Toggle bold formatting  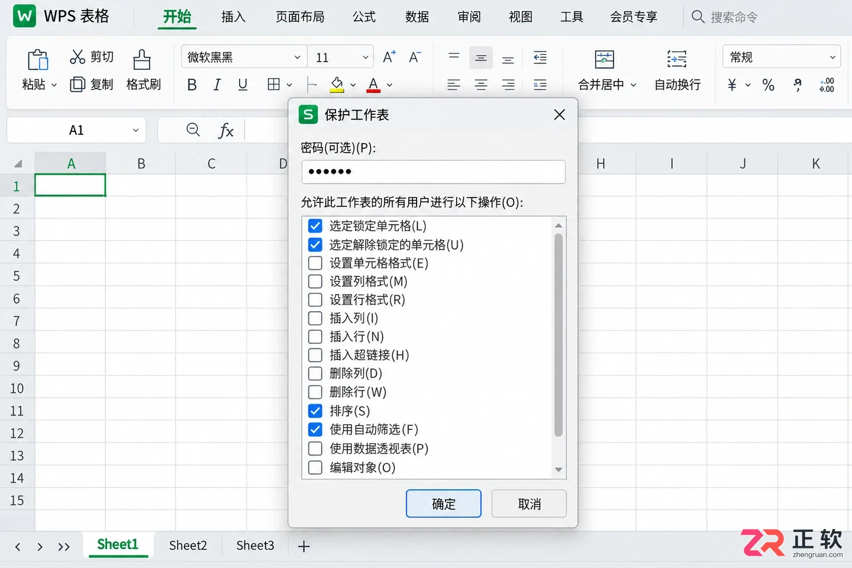pos(192,85)
